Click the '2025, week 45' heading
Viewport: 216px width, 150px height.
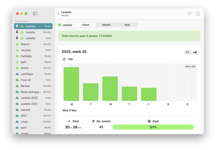tap(74, 52)
